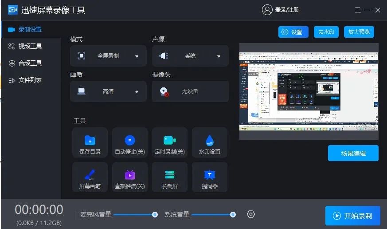The height and width of the screenshot is (229, 387).
Task: Expand the 全屏录制 mode dropdown arrow
Action: click(137, 56)
